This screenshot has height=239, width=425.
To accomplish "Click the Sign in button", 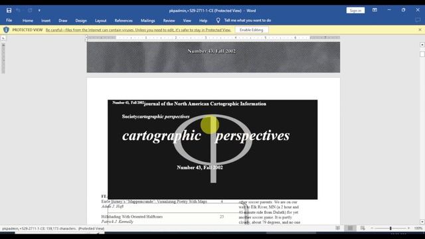I will 355,11.
